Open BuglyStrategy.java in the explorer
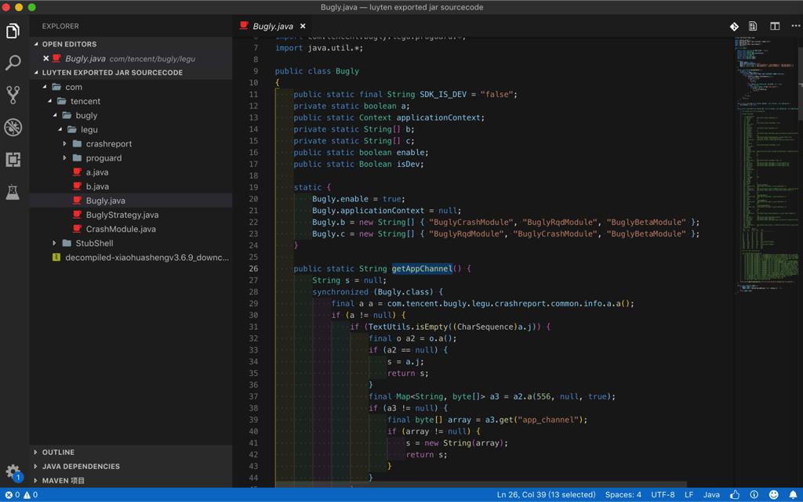Image resolution: width=803 pixels, height=502 pixels. pos(122,215)
